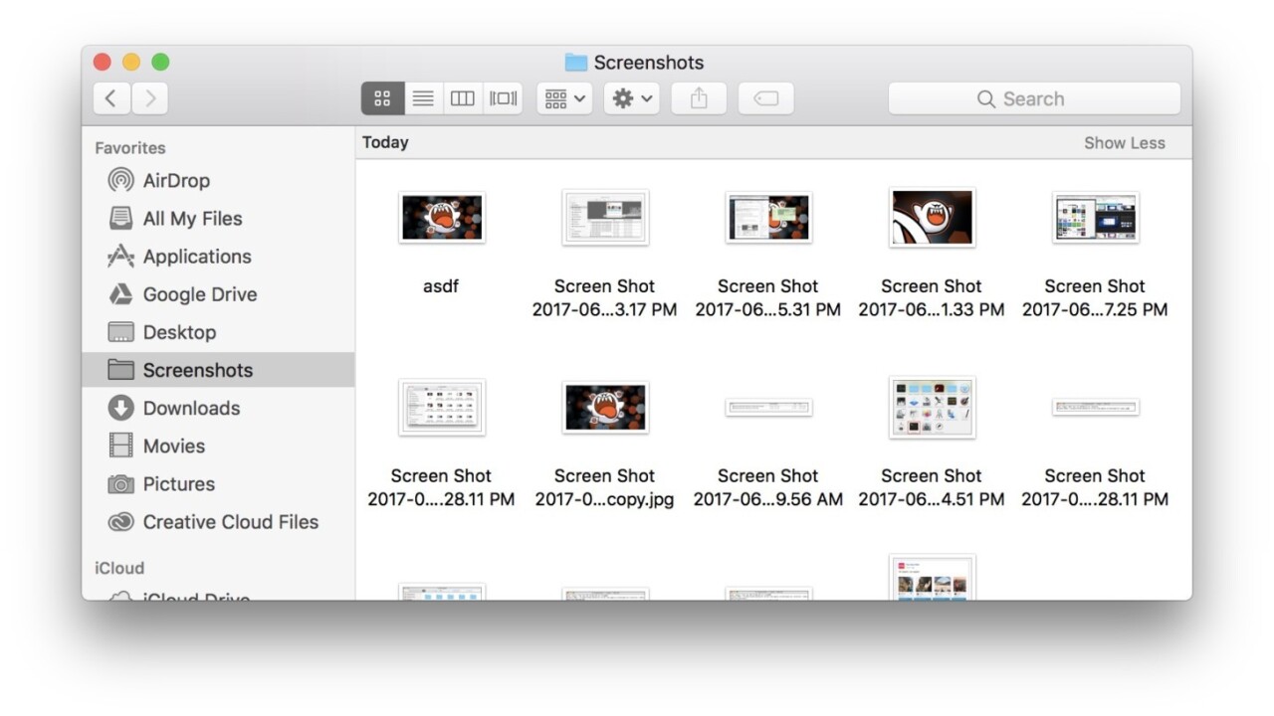
Task: Click the Screenshots folder title icon
Action: 575,63
